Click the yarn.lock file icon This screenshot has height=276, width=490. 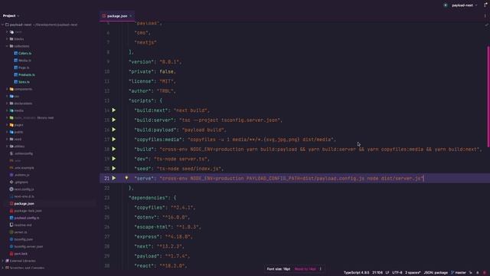pos(11,254)
